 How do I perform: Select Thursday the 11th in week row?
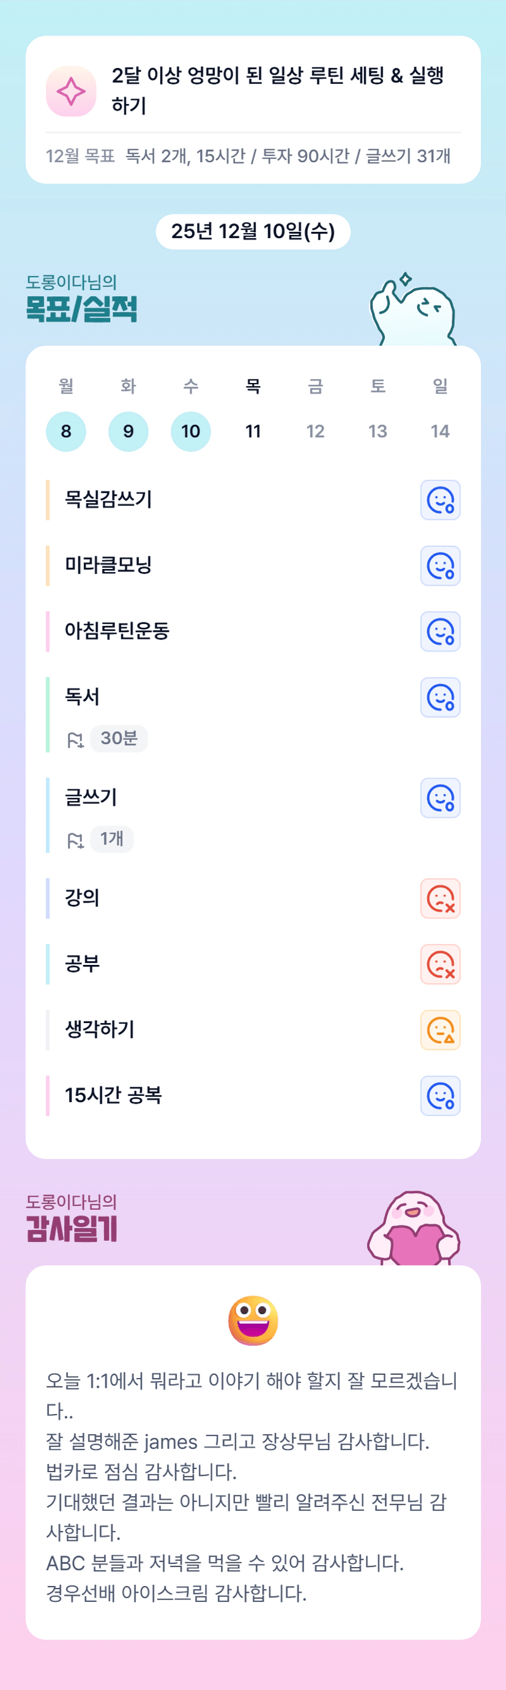(x=253, y=431)
